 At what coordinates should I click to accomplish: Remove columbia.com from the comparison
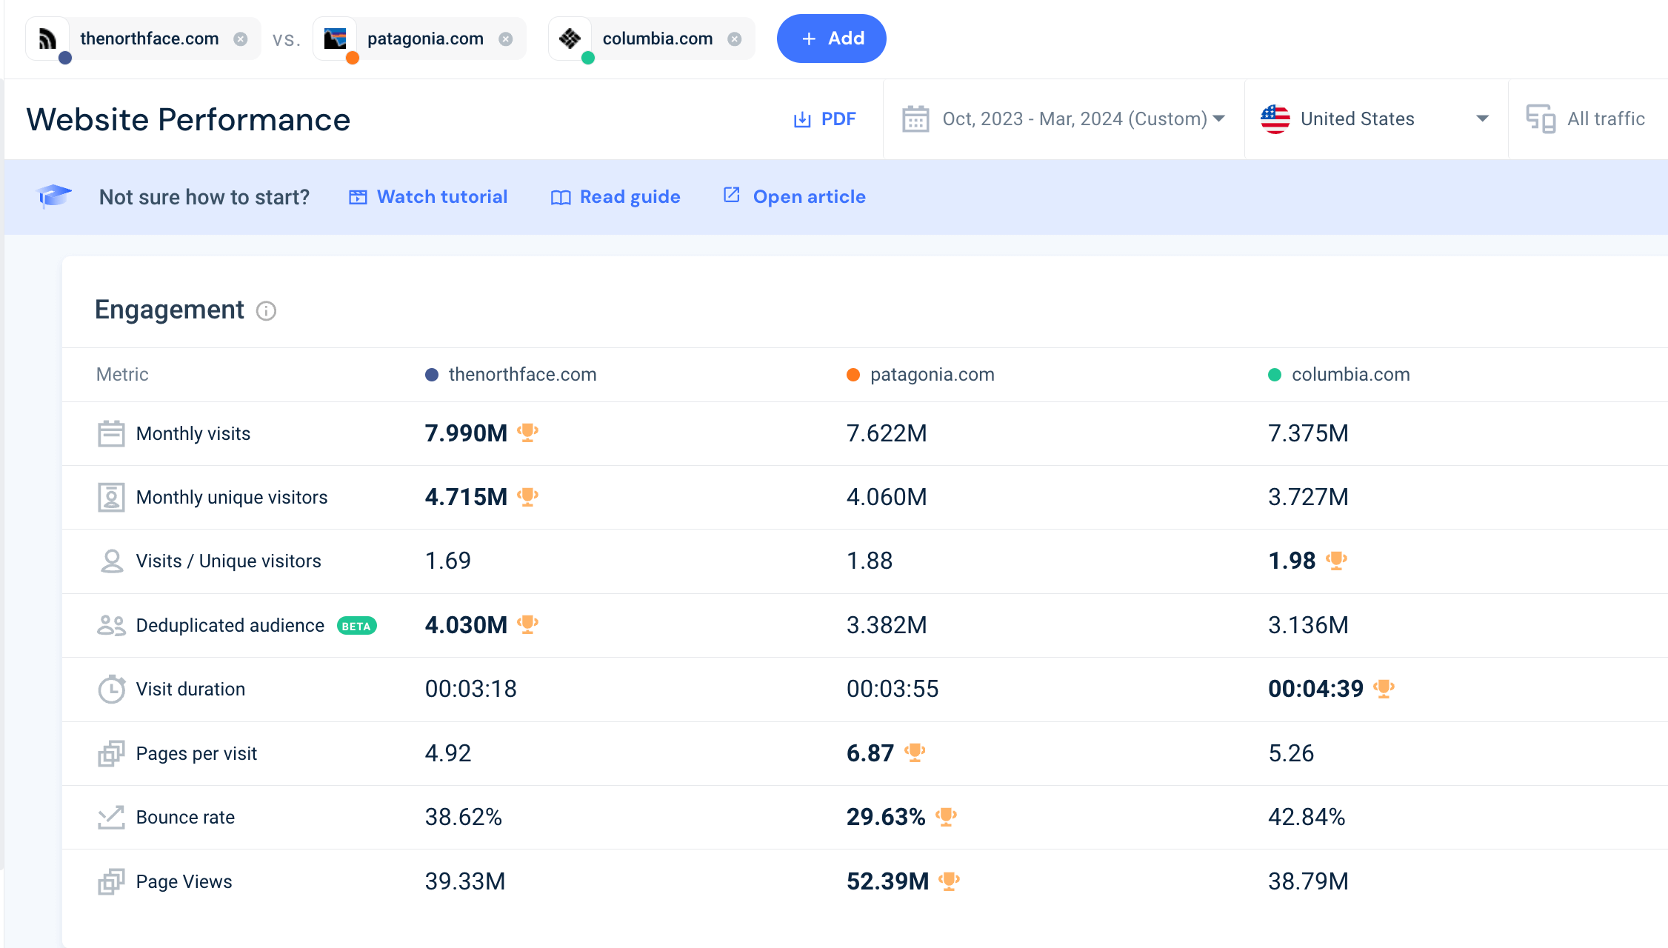tap(735, 39)
